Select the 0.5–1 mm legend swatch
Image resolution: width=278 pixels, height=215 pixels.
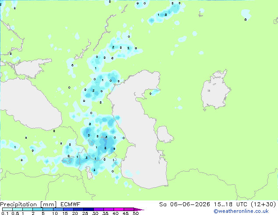(18, 209)
